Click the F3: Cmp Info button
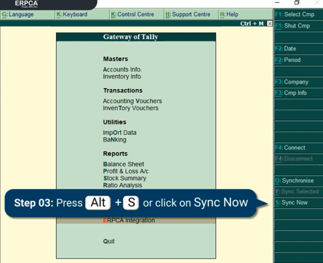Image resolution: width=323 pixels, height=263 pixels. [298, 93]
